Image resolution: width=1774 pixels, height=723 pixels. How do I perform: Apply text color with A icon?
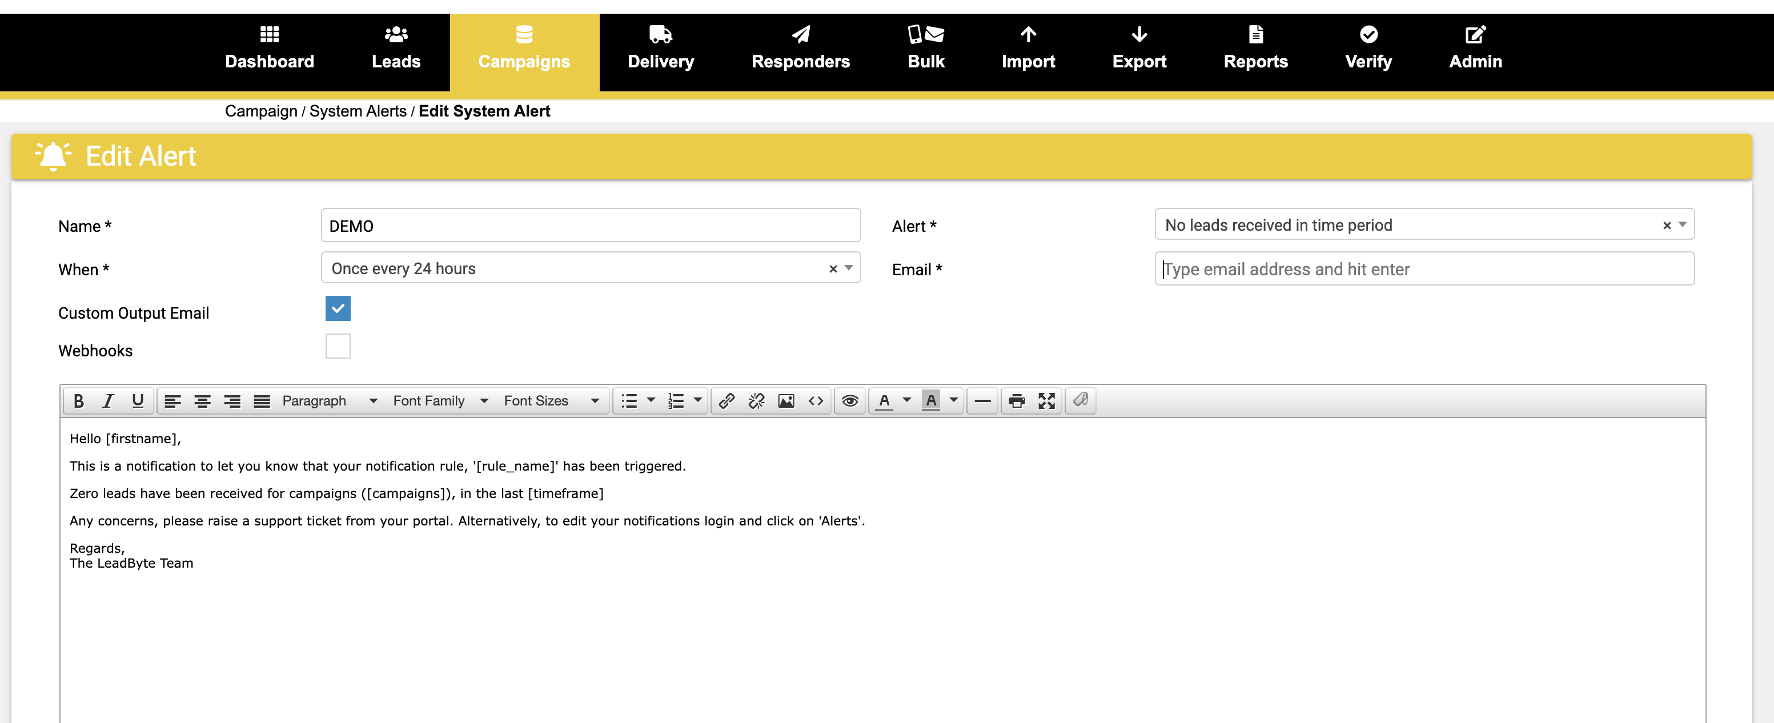coord(884,401)
